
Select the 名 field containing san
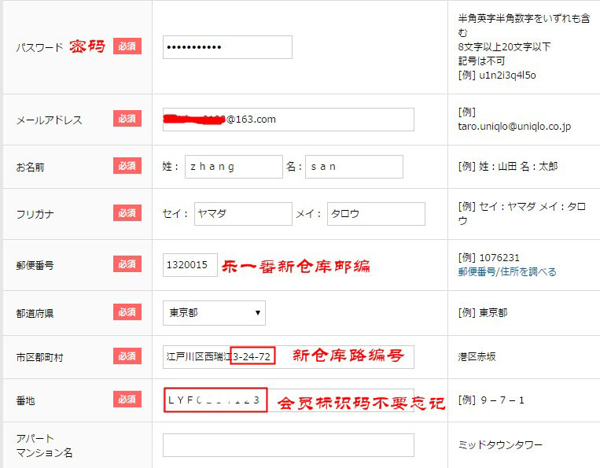click(354, 167)
